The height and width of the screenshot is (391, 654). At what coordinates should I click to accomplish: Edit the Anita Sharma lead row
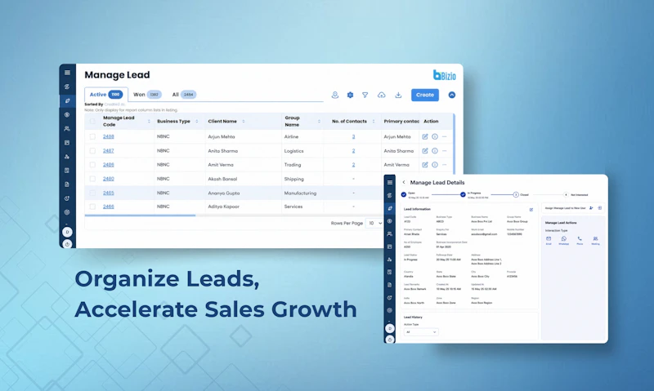[425, 151]
